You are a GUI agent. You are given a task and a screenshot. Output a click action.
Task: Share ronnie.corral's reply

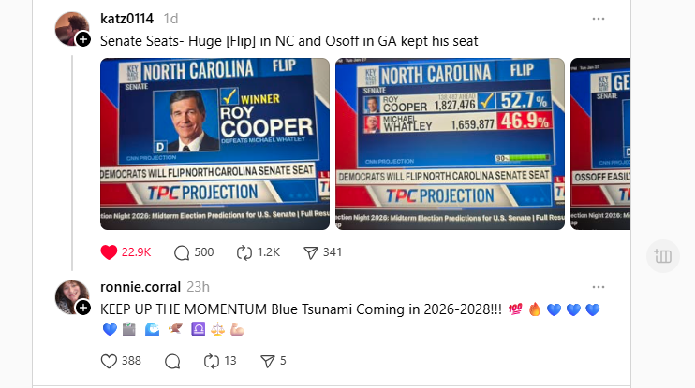tap(267, 361)
